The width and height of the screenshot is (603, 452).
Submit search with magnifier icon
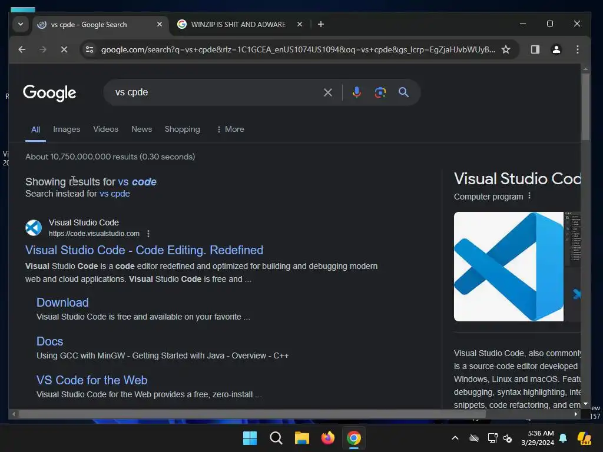pos(403,92)
